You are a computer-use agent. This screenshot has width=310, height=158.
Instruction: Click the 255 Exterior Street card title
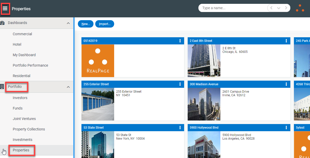coord(96,84)
